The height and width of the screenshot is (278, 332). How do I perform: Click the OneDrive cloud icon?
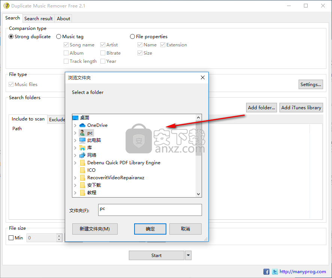click(82, 125)
